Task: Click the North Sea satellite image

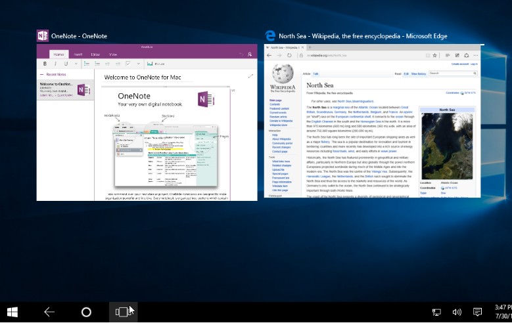Action: click(x=447, y=146)
